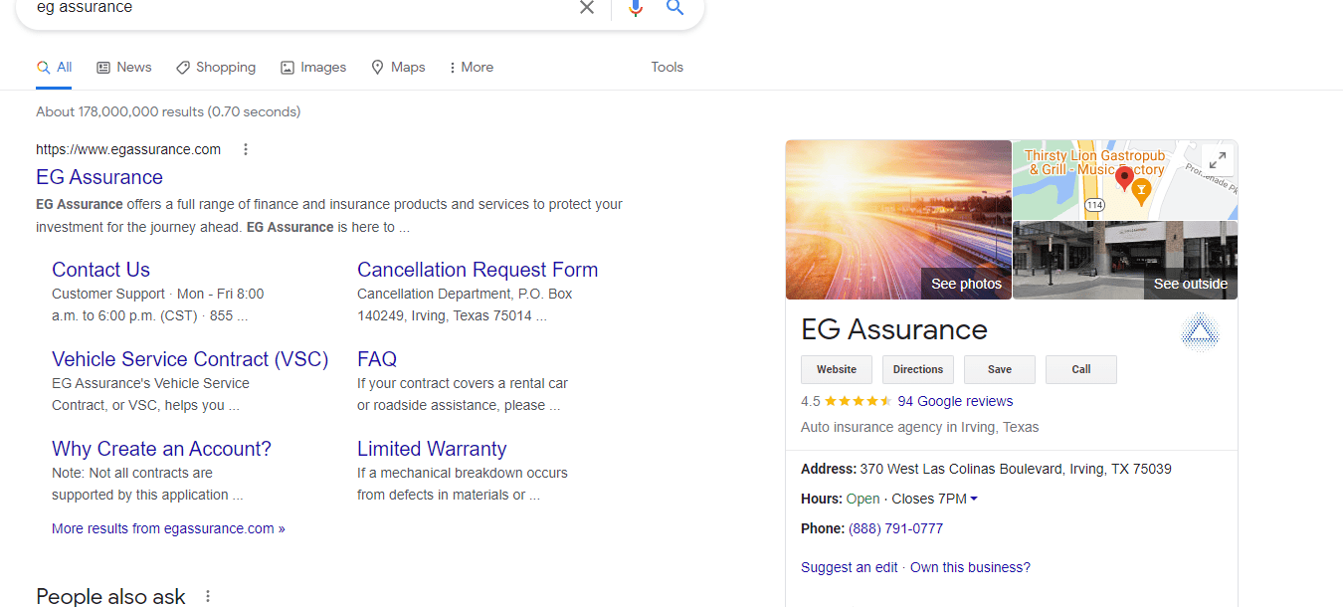Screen dimensions: 1343x607
Task: Click the orange Thirsty Lion restaurant marker
Action: [1142, 192]
